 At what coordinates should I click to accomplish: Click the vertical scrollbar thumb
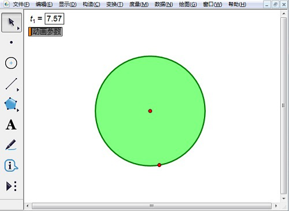click(283, 106)
